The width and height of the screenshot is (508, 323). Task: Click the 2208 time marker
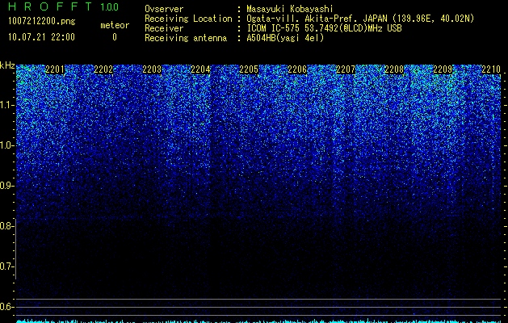(394, 69)
